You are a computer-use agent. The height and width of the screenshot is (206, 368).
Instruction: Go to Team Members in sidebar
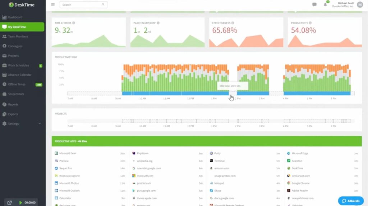tap(18, 37)
